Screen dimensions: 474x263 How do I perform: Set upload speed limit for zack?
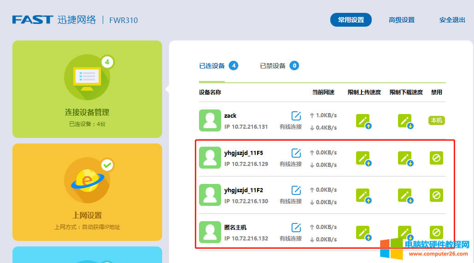pos(363,121)
